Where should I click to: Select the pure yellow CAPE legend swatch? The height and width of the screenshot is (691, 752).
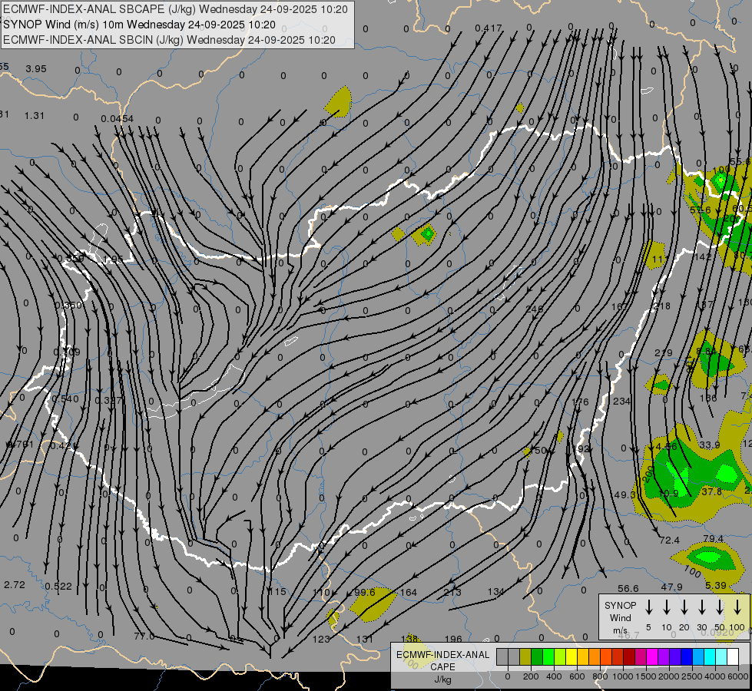click(x=571, y=657)
